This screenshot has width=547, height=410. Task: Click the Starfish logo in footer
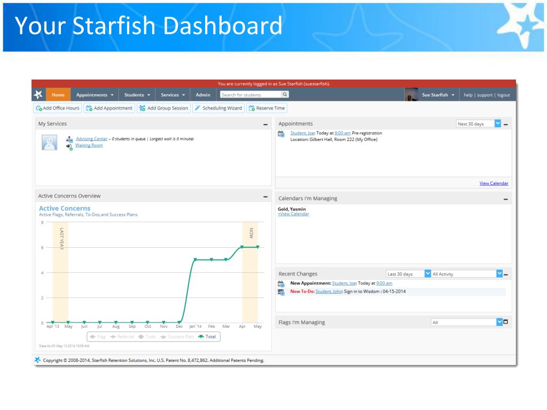coord(38,360)
